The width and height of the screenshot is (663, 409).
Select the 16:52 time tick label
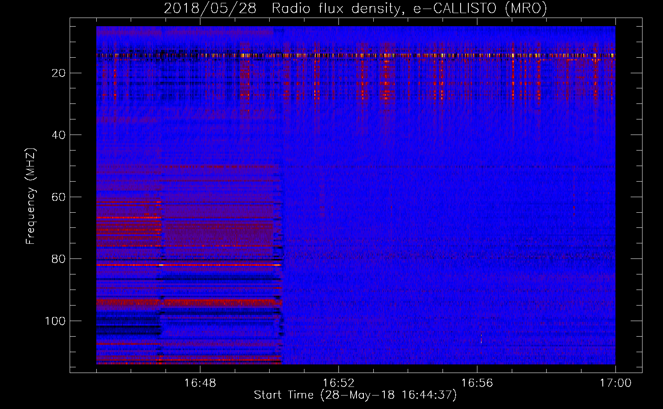338,383
